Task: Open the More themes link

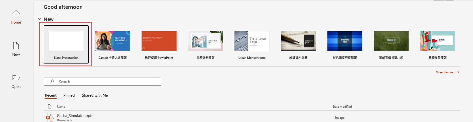Action: (x=444, y=72)
